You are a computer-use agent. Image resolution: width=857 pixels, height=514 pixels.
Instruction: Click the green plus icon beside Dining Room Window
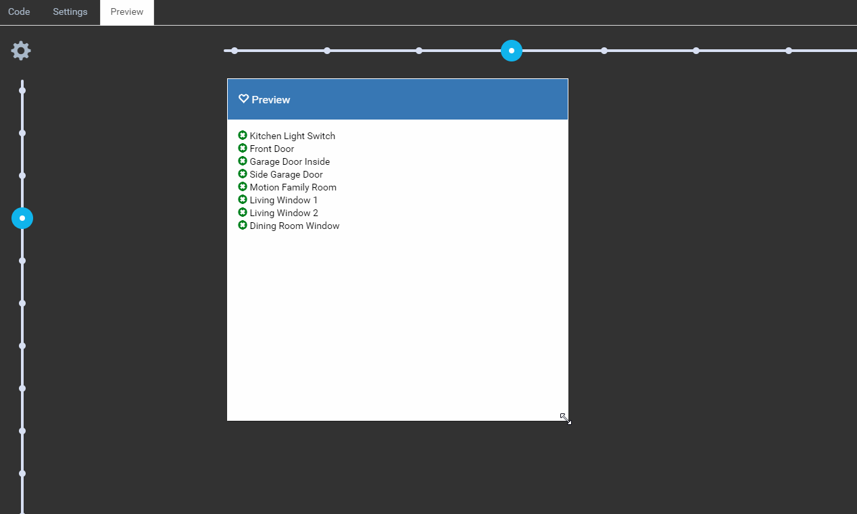click(243, 225)
